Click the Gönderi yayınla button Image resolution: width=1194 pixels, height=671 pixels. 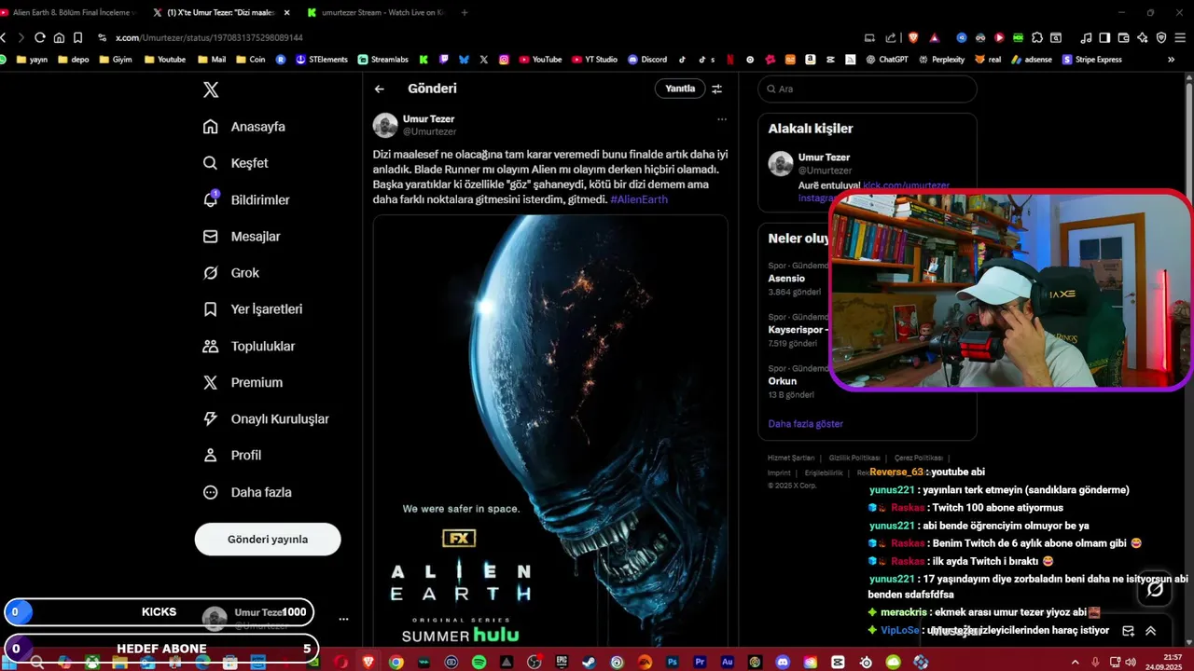click(x=268, y=539)
